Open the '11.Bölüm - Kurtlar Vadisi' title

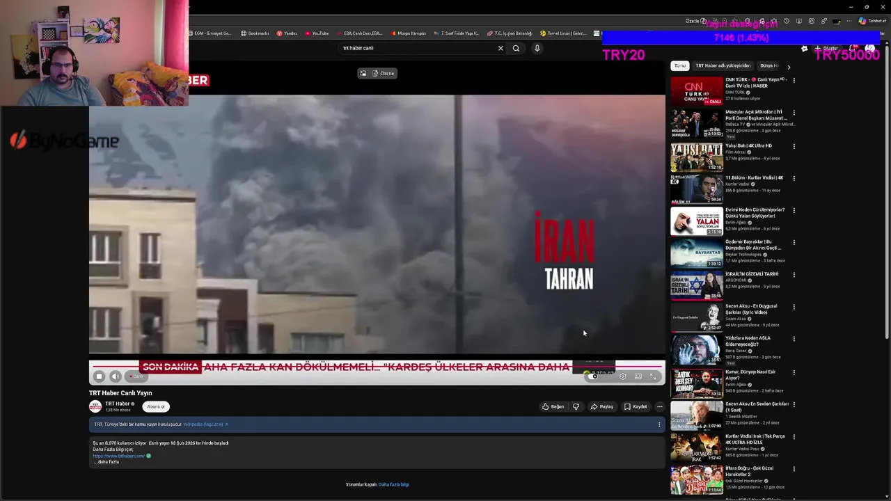point(754,178)
